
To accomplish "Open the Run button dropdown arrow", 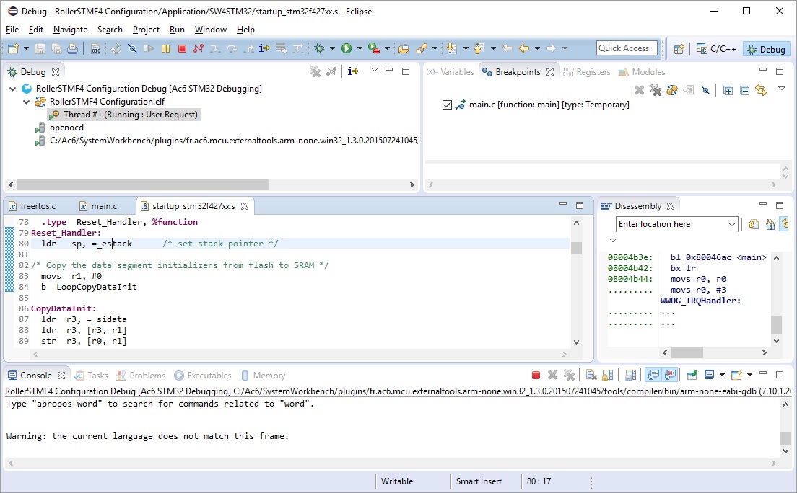I will click(x=359, y=49).
